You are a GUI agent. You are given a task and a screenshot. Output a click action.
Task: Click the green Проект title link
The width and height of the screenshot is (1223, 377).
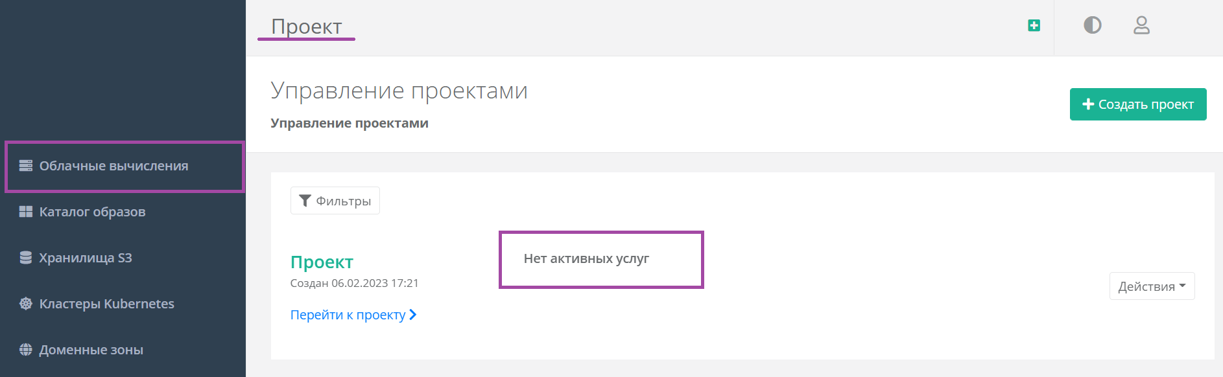(x=322, y=262)
